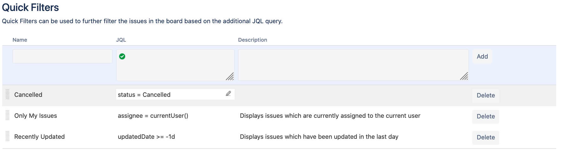Delete the Only My Issues filter
Viewport: 565px width, 156px height.
[486, 117]
